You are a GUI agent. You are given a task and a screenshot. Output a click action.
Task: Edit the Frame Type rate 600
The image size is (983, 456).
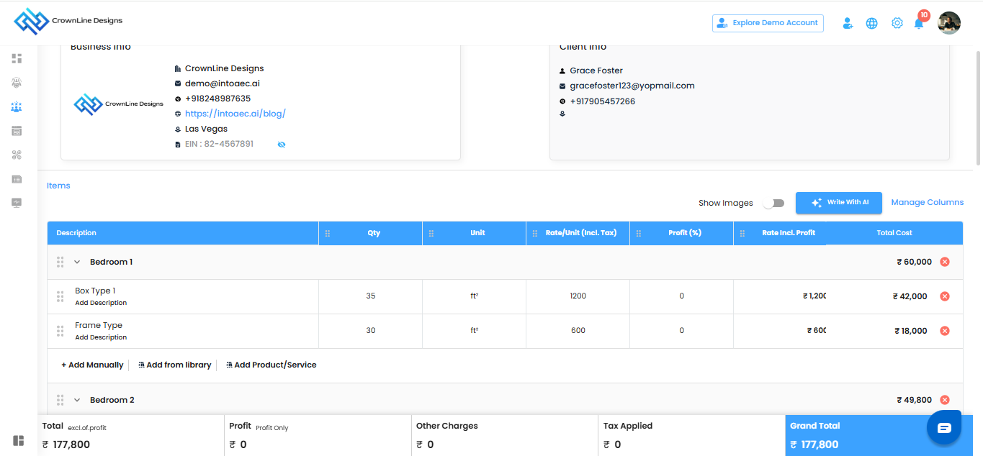(578, 331)
